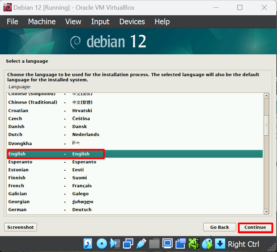Click the hard disk activity icon
Viewport: 277px width, 252px height.
pyautogui.click(x=88, y=244)
